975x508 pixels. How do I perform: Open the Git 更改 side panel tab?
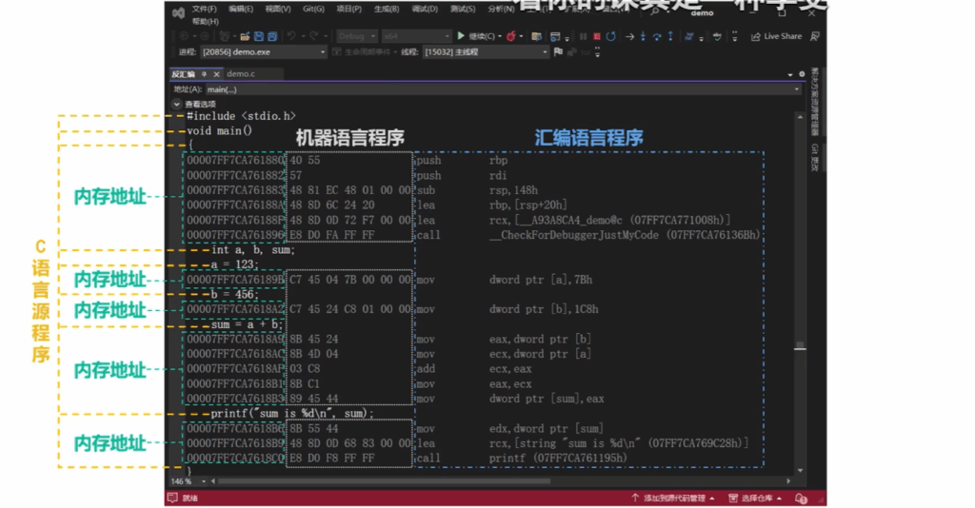click(815, 158)
